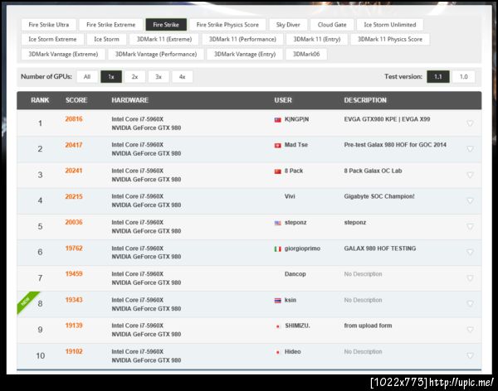Click description 'EVGA GTX980 KPE | EVGA X99'
This screenshot has height=391, width=498.
(387, 119)
